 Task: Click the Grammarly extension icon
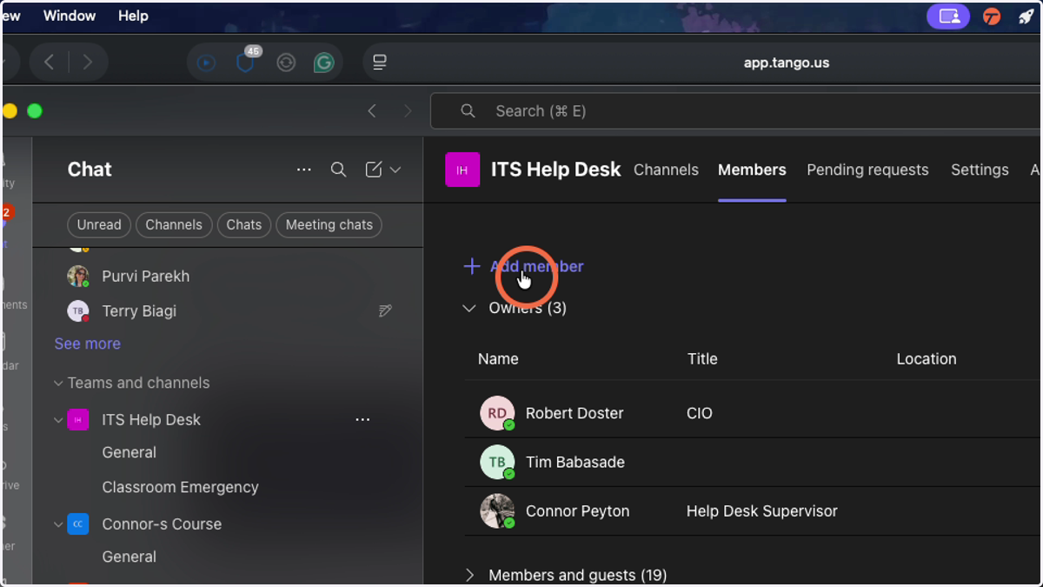coord(324,63)
